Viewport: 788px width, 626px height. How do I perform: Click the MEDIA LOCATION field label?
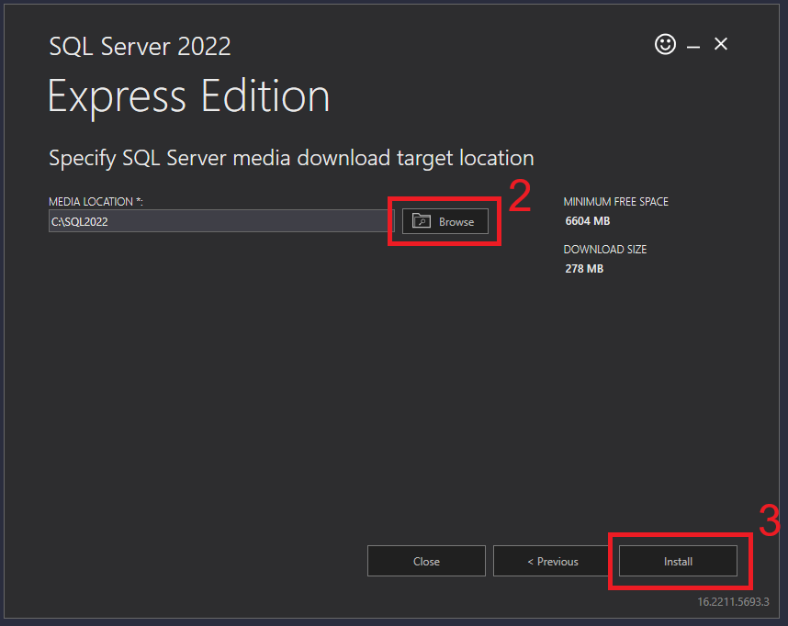(x=96, y=201)
